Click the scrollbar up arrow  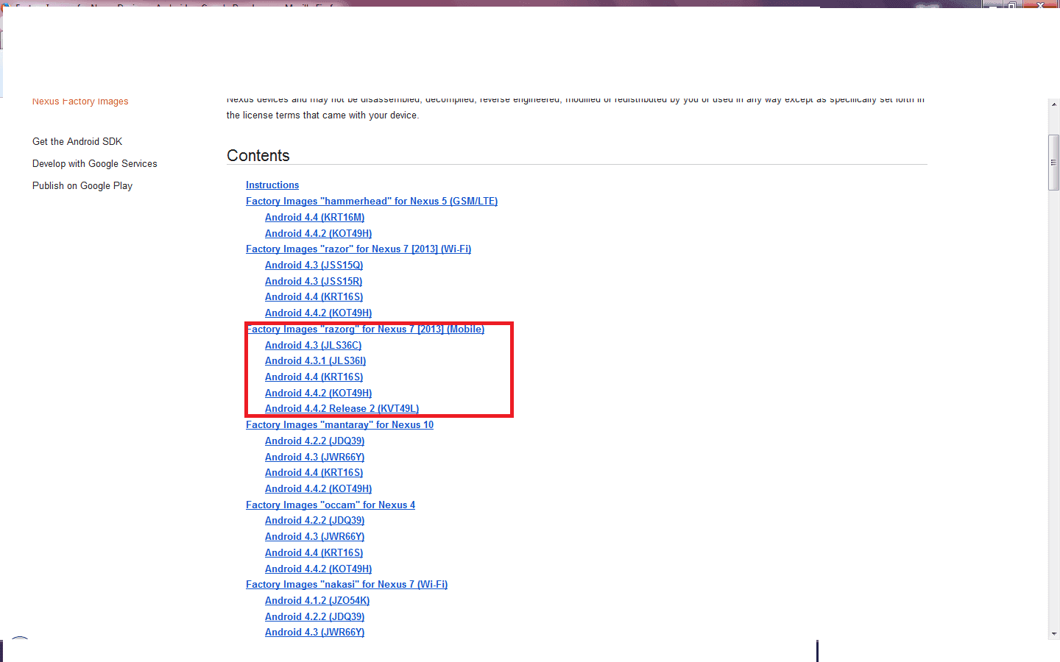point(1054,104)
